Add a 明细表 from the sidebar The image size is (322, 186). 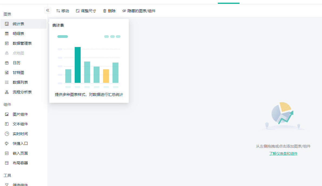click(18, 34)
